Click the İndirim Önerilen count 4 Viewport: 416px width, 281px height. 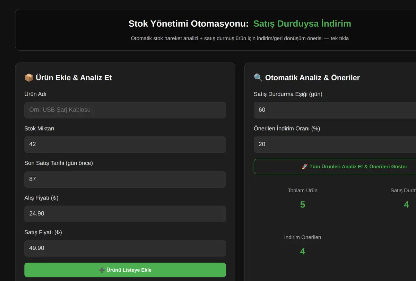303,252
